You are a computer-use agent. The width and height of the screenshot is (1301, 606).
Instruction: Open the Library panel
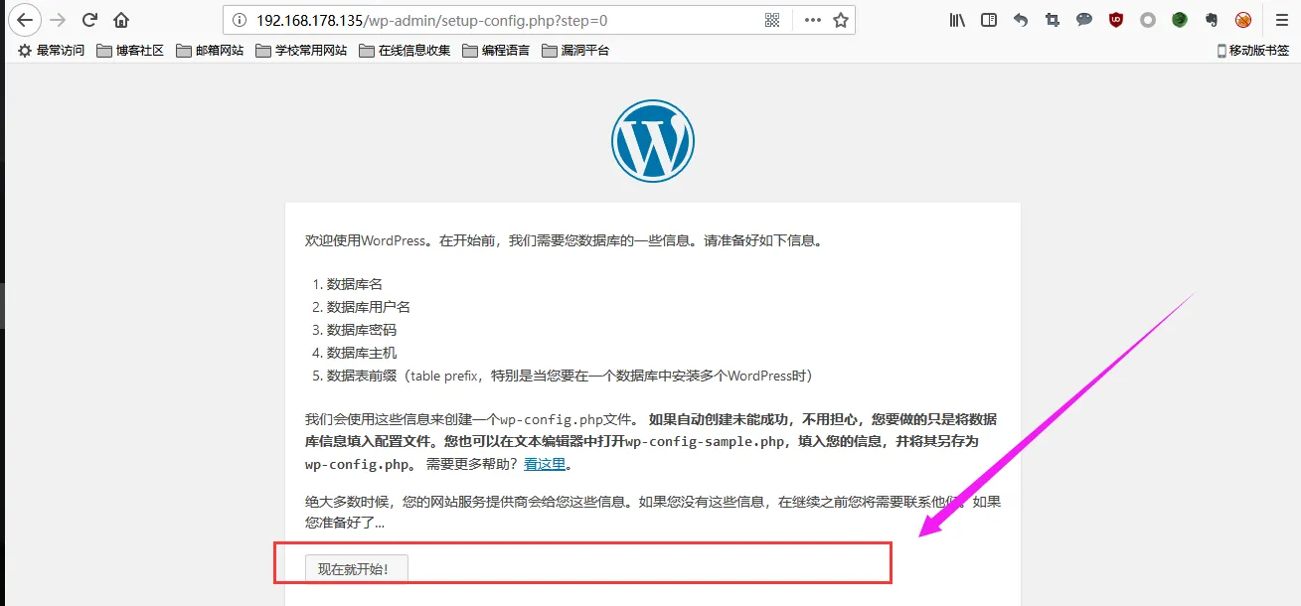point(957,20)
